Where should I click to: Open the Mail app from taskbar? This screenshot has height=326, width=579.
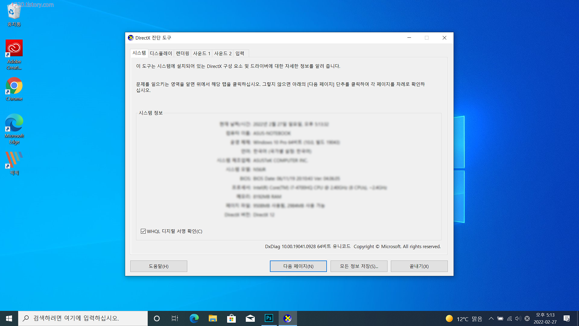coord(250,318)
